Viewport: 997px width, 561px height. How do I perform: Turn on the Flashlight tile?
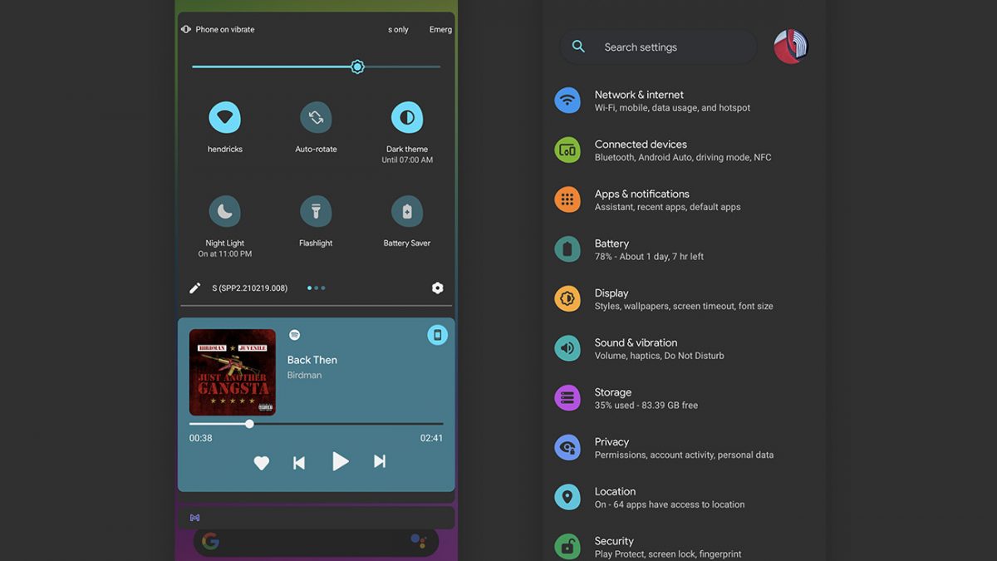pyautogui.click(x=316, y=212)
